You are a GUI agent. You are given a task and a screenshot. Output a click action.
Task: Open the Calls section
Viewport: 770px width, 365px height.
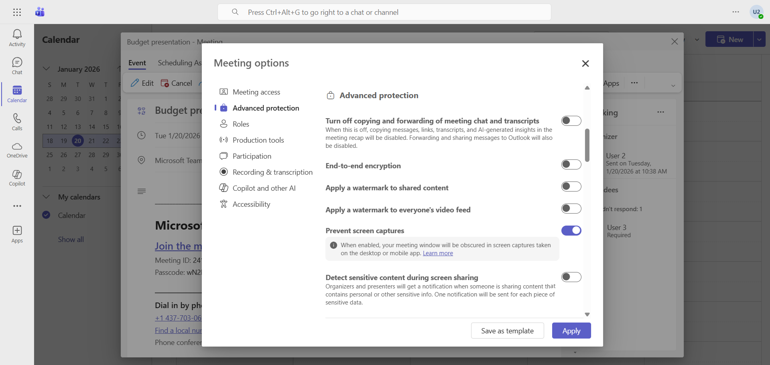(x=17, y=122)
